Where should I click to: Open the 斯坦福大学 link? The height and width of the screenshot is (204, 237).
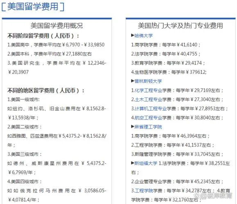(146, 163)
